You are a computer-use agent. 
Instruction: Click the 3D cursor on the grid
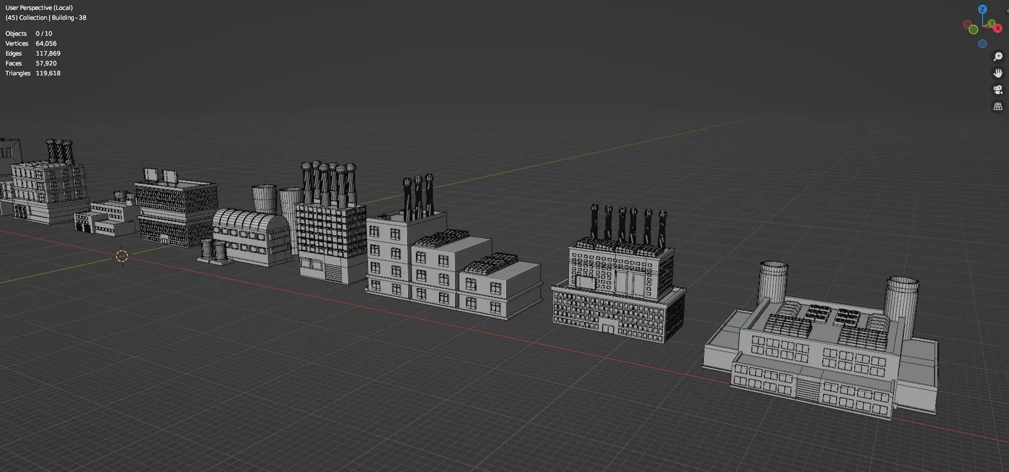pyautogui.click(x=122, y=256)
